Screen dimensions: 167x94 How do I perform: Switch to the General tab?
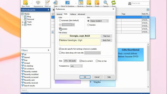click(59, 14)
